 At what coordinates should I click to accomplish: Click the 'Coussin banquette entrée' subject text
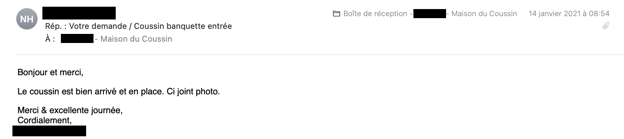point(183,26)
